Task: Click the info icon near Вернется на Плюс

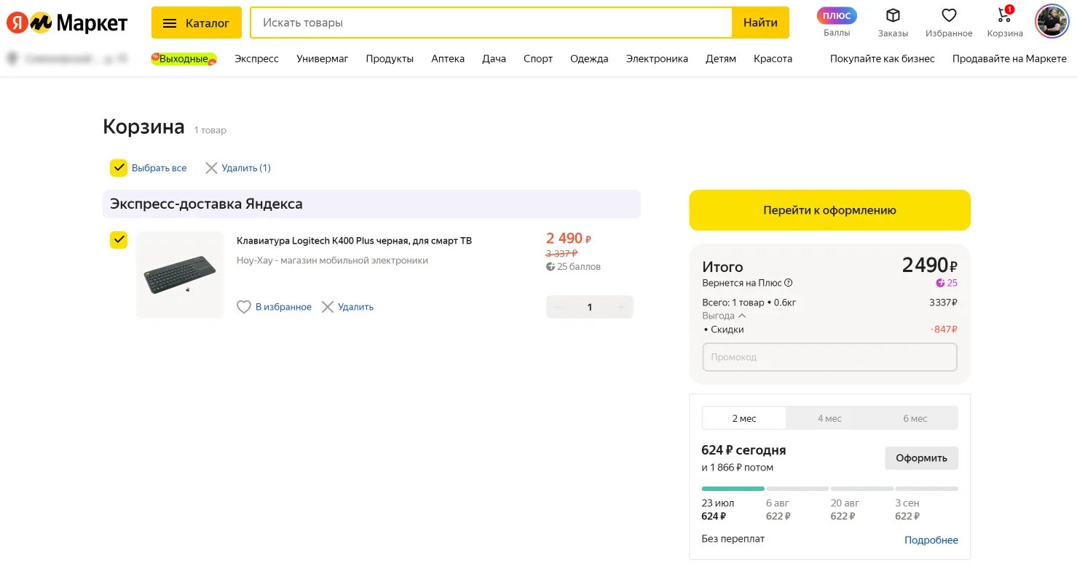Action: tap(789, 283)
